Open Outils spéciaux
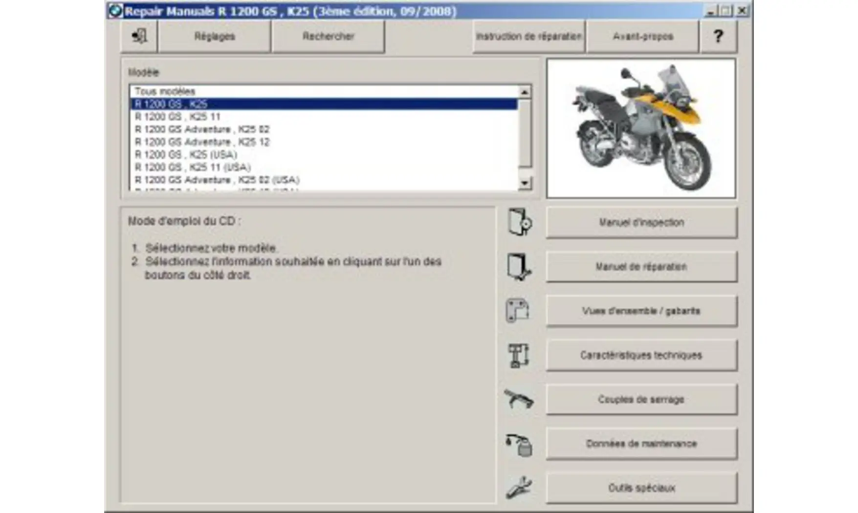 click(x=641, y=488)
